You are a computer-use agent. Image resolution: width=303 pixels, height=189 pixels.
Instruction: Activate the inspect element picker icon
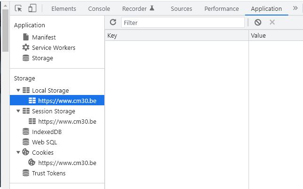(18, 8)
